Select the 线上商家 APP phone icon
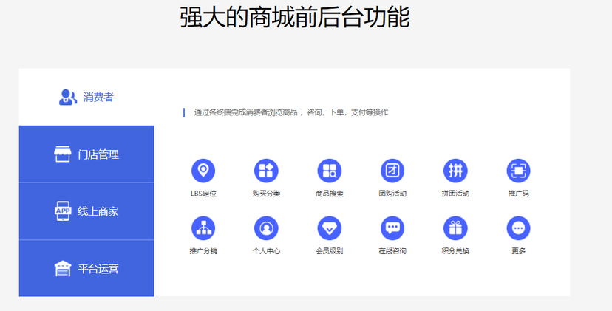Screen dimensions: 612x311 (x=63, y=211)
